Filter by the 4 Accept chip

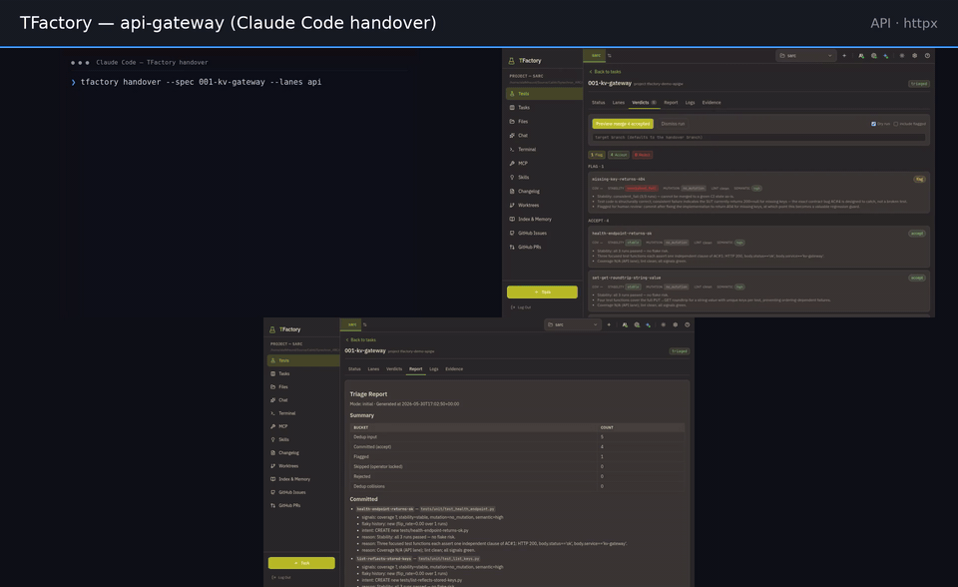click(619, 155)
